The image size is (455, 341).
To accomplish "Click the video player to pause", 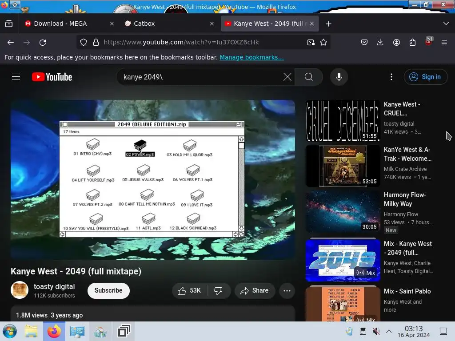I will pyautogui.click(x=153, y=180).
